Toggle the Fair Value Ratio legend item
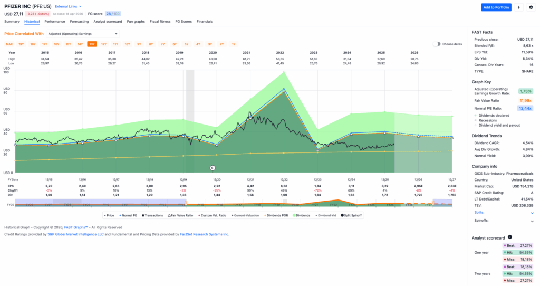The image size is (540, 286). tap(178, 215)
